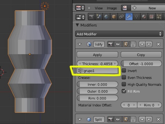The height and width of the screenshot is (124, 165).
Task: Open the Render properties camera tab
Action: [91, 17]
